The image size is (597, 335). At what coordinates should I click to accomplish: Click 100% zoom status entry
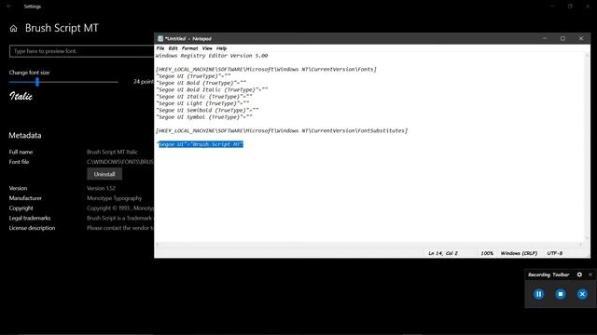487,253
